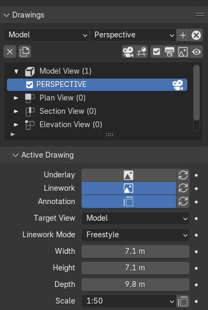This screenshot has height=310, width=208.
Task: Click the remove drawing X icon
Action: pyautogui.click(x=10, y=52)
